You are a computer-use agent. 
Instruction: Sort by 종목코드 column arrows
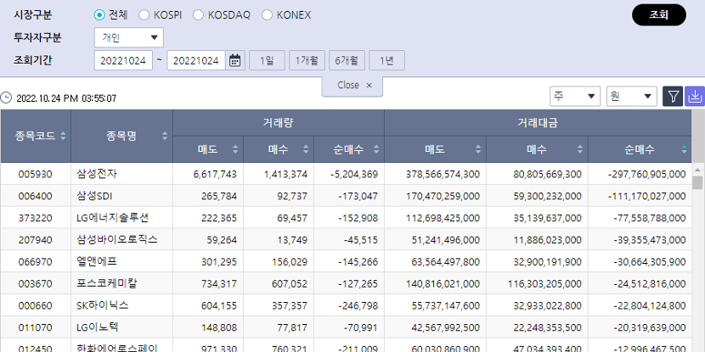click(x=63, y=136)
